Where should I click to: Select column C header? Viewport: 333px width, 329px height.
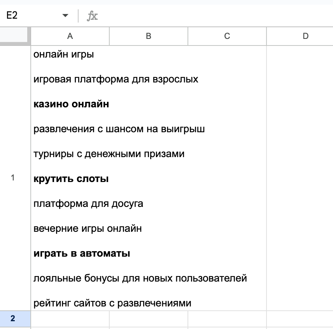(227, 36)
